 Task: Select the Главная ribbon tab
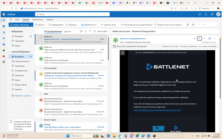26,19
